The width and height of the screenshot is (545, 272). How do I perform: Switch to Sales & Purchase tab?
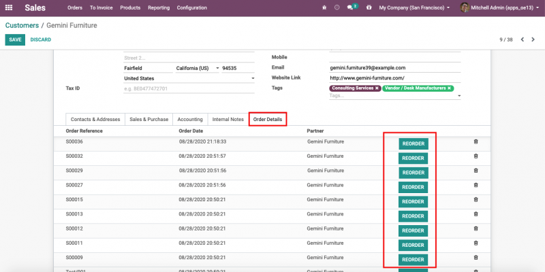(x=149, y=120)
